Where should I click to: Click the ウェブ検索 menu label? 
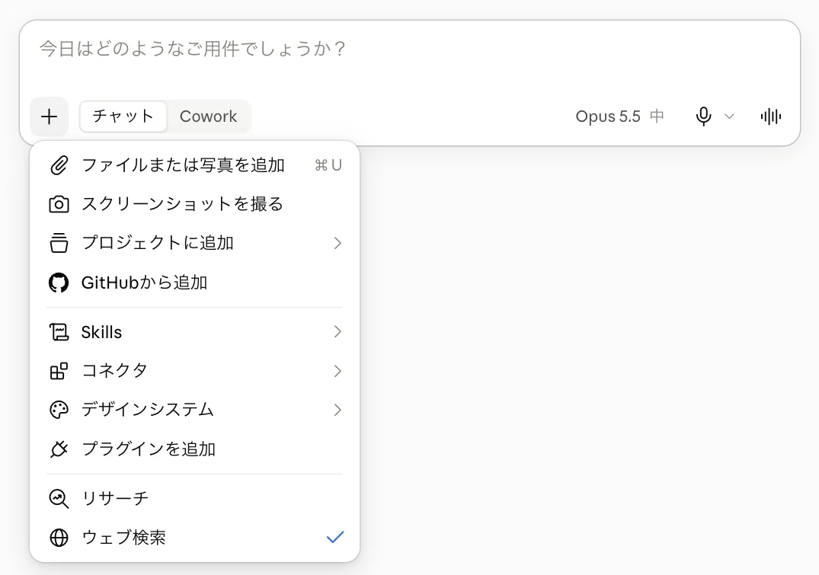[123, 538]
